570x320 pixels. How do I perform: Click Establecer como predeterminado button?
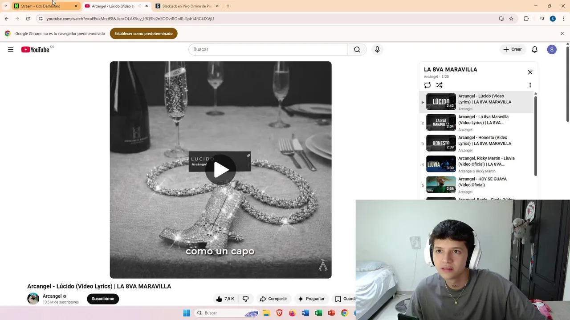coord(143,34)
